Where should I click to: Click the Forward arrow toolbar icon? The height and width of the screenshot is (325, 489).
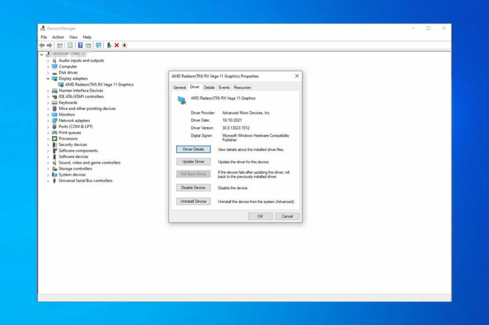(49, 46)
